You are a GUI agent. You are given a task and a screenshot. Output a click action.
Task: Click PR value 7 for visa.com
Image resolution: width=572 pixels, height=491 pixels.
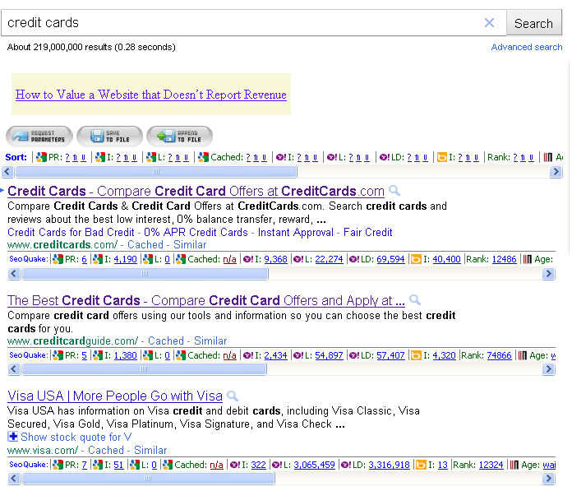pyautogui.click(x=85, y=465)
